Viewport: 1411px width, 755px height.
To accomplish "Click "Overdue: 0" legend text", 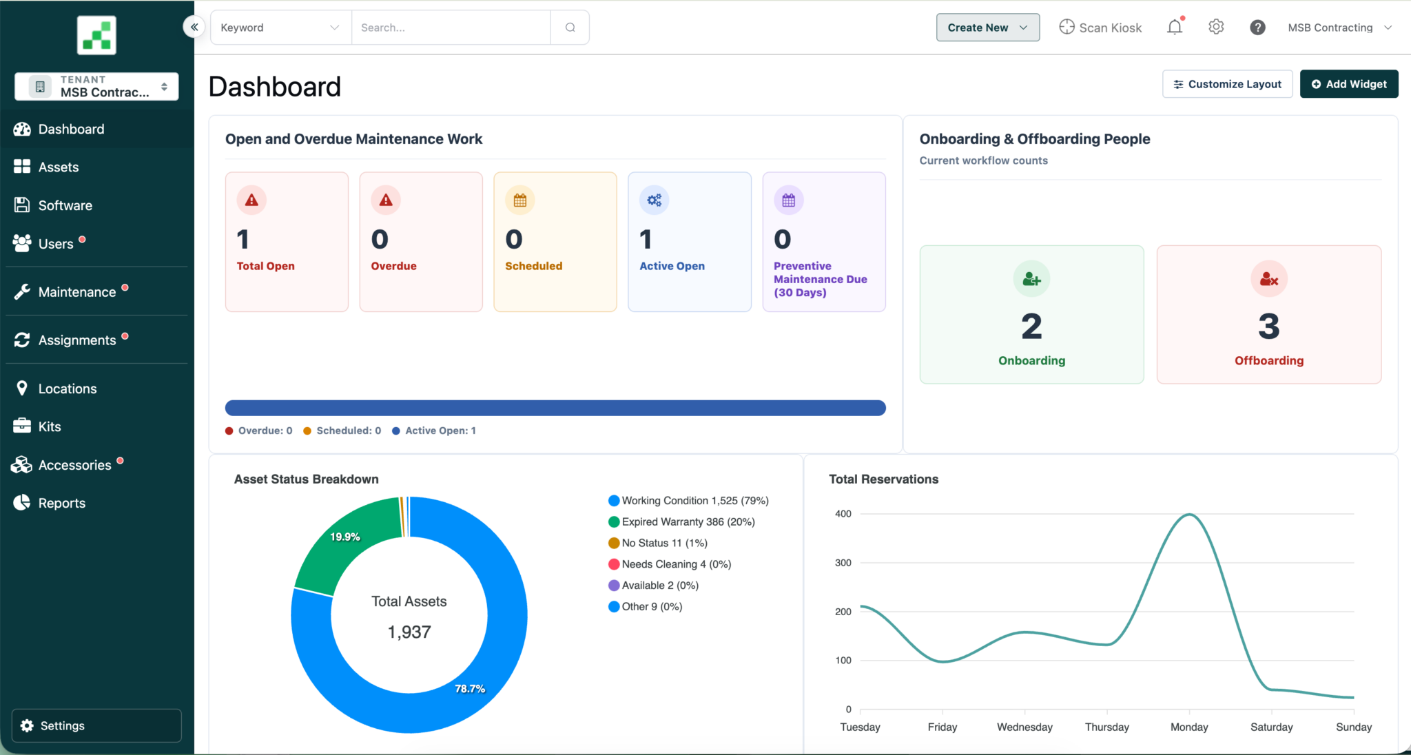I will point(265,431).
